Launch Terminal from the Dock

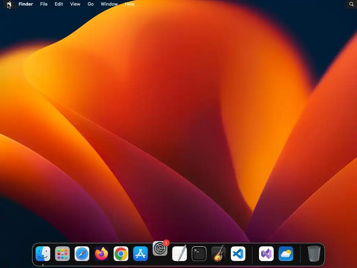point(199,254)
